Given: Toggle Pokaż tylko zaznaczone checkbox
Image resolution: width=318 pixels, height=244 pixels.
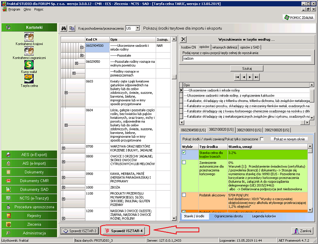Looking at the screenshot, I should click(x=262, y=139).
